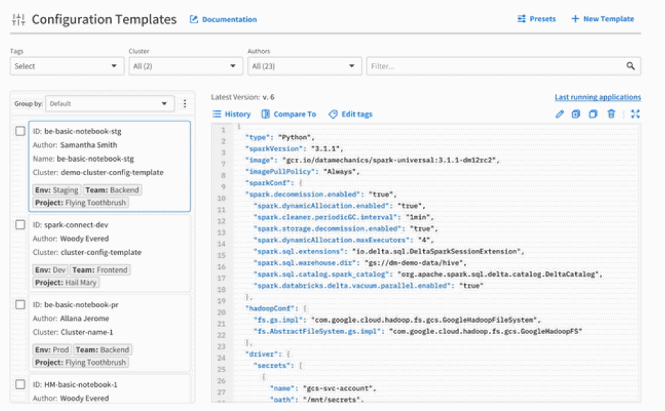Click the Team: Backend tag beside Env: Prod
The image size is (665, 411).
102,350
